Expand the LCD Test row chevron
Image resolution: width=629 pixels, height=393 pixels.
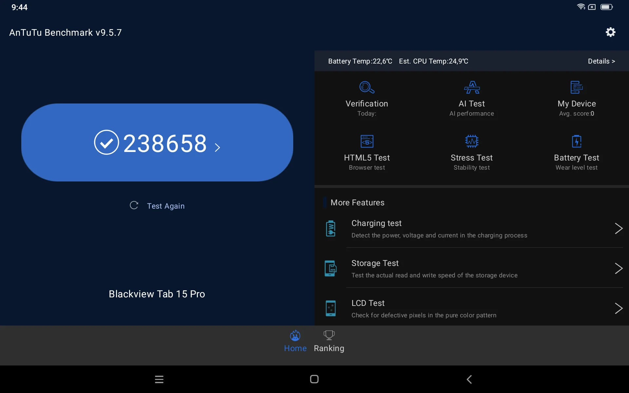[x=618, y=309]
